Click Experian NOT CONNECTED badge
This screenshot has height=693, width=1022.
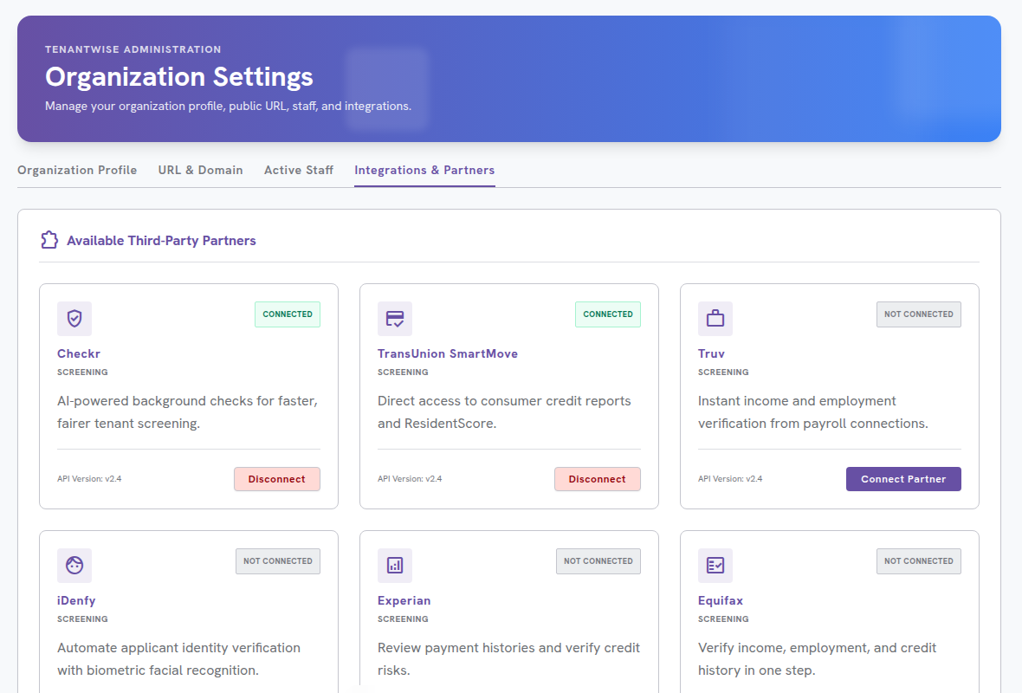[x=598, y=561]
